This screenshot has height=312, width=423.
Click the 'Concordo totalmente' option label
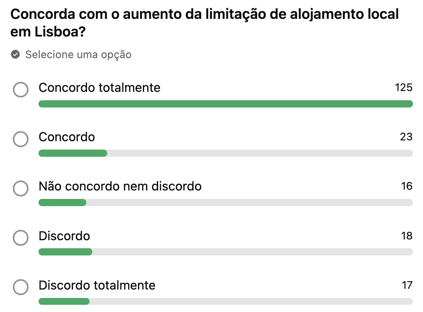[x=100, y=87]
